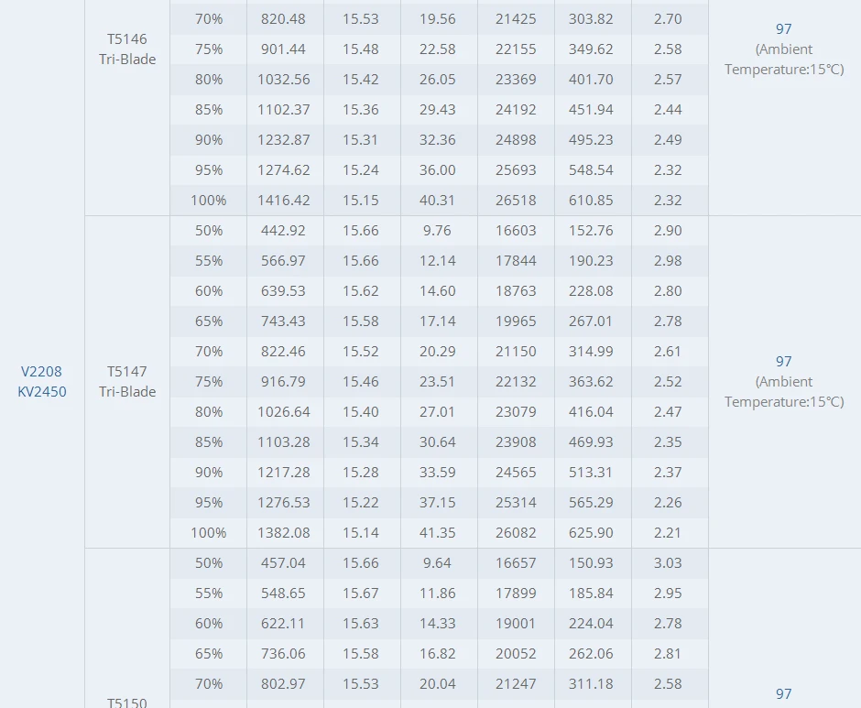Select efficiency value 3.03
The image size is (861, 708).
[x=668, y=562]
